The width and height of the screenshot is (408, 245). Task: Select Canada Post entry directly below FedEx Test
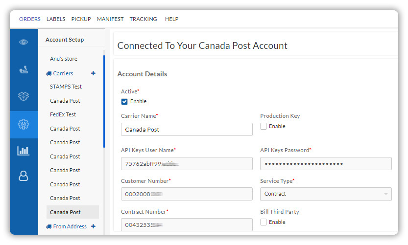(65, 129)
